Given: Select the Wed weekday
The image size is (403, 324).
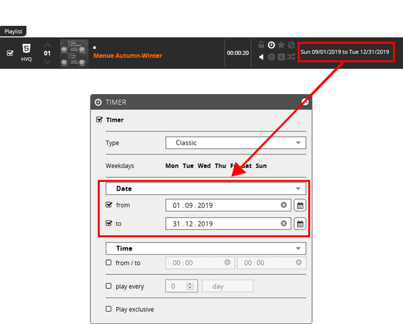Looking at the screenshot, I should (204, 166).
